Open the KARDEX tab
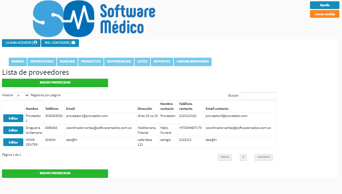Image resolution: width=342 pixels, height=194 pixels. (x=18, y=62)
